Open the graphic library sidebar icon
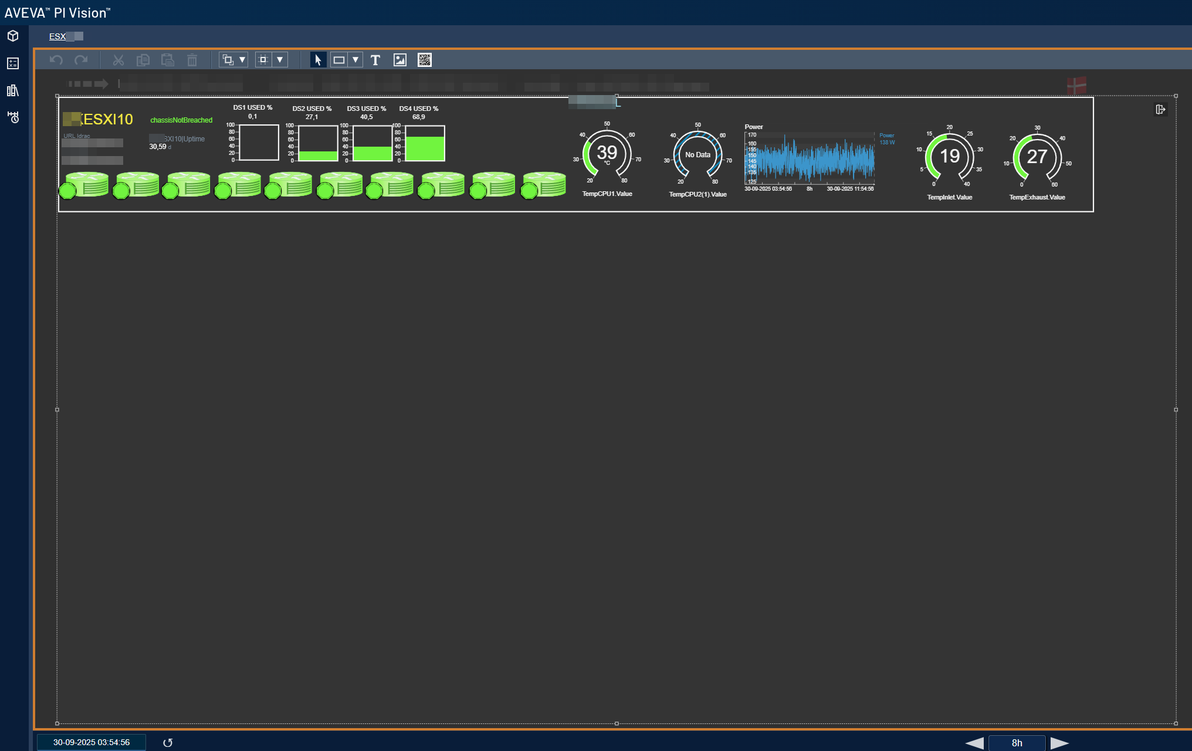Viewport: 1192px width, 751px height. (x=13, y=90)
